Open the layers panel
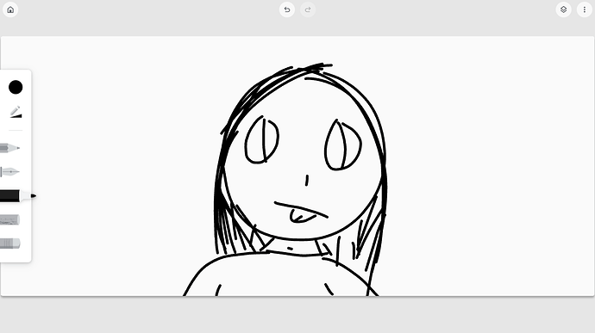595x333 pixels. [563, 9]
